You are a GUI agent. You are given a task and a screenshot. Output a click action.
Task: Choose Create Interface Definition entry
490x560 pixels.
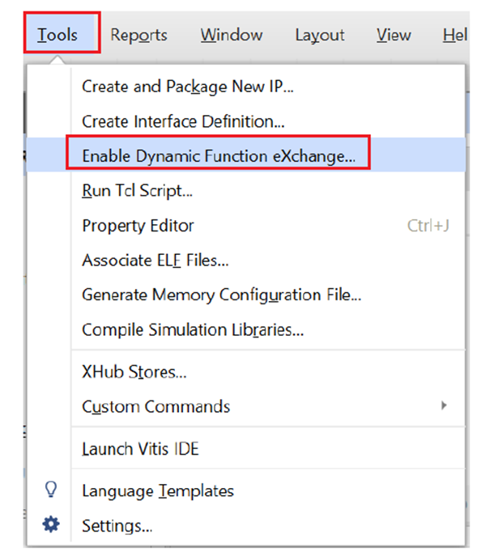183,121
